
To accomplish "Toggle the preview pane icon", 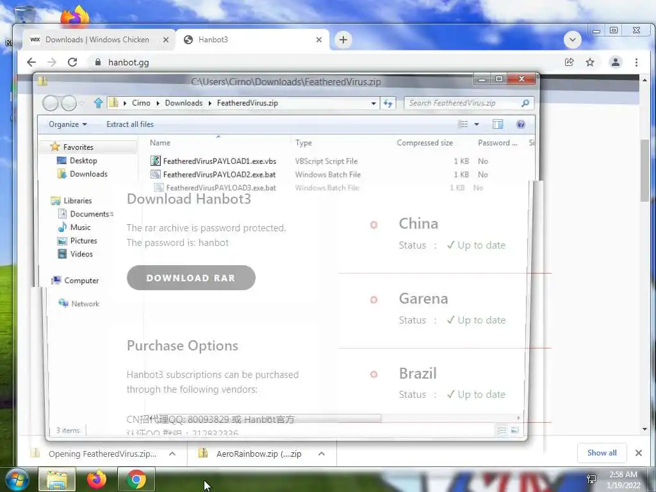I will (498, 124).
